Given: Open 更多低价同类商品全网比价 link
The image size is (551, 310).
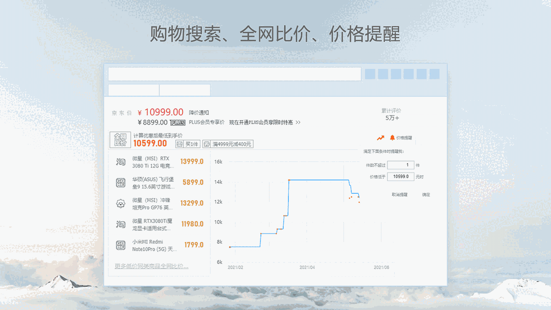Looking at the screenshot, I should (151, 266).
